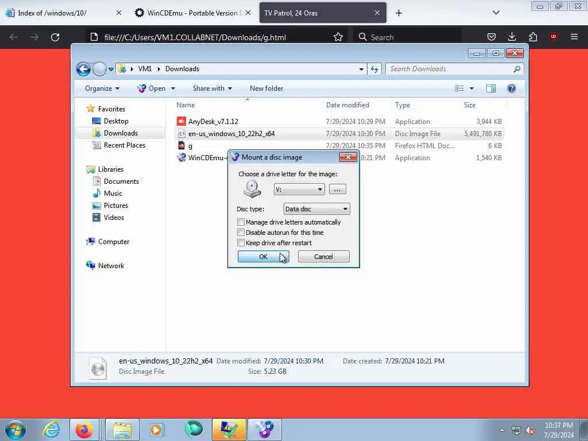Click the volume icon in the system tray
Viewport: 588px width, 441px height.
pos(530,430)
